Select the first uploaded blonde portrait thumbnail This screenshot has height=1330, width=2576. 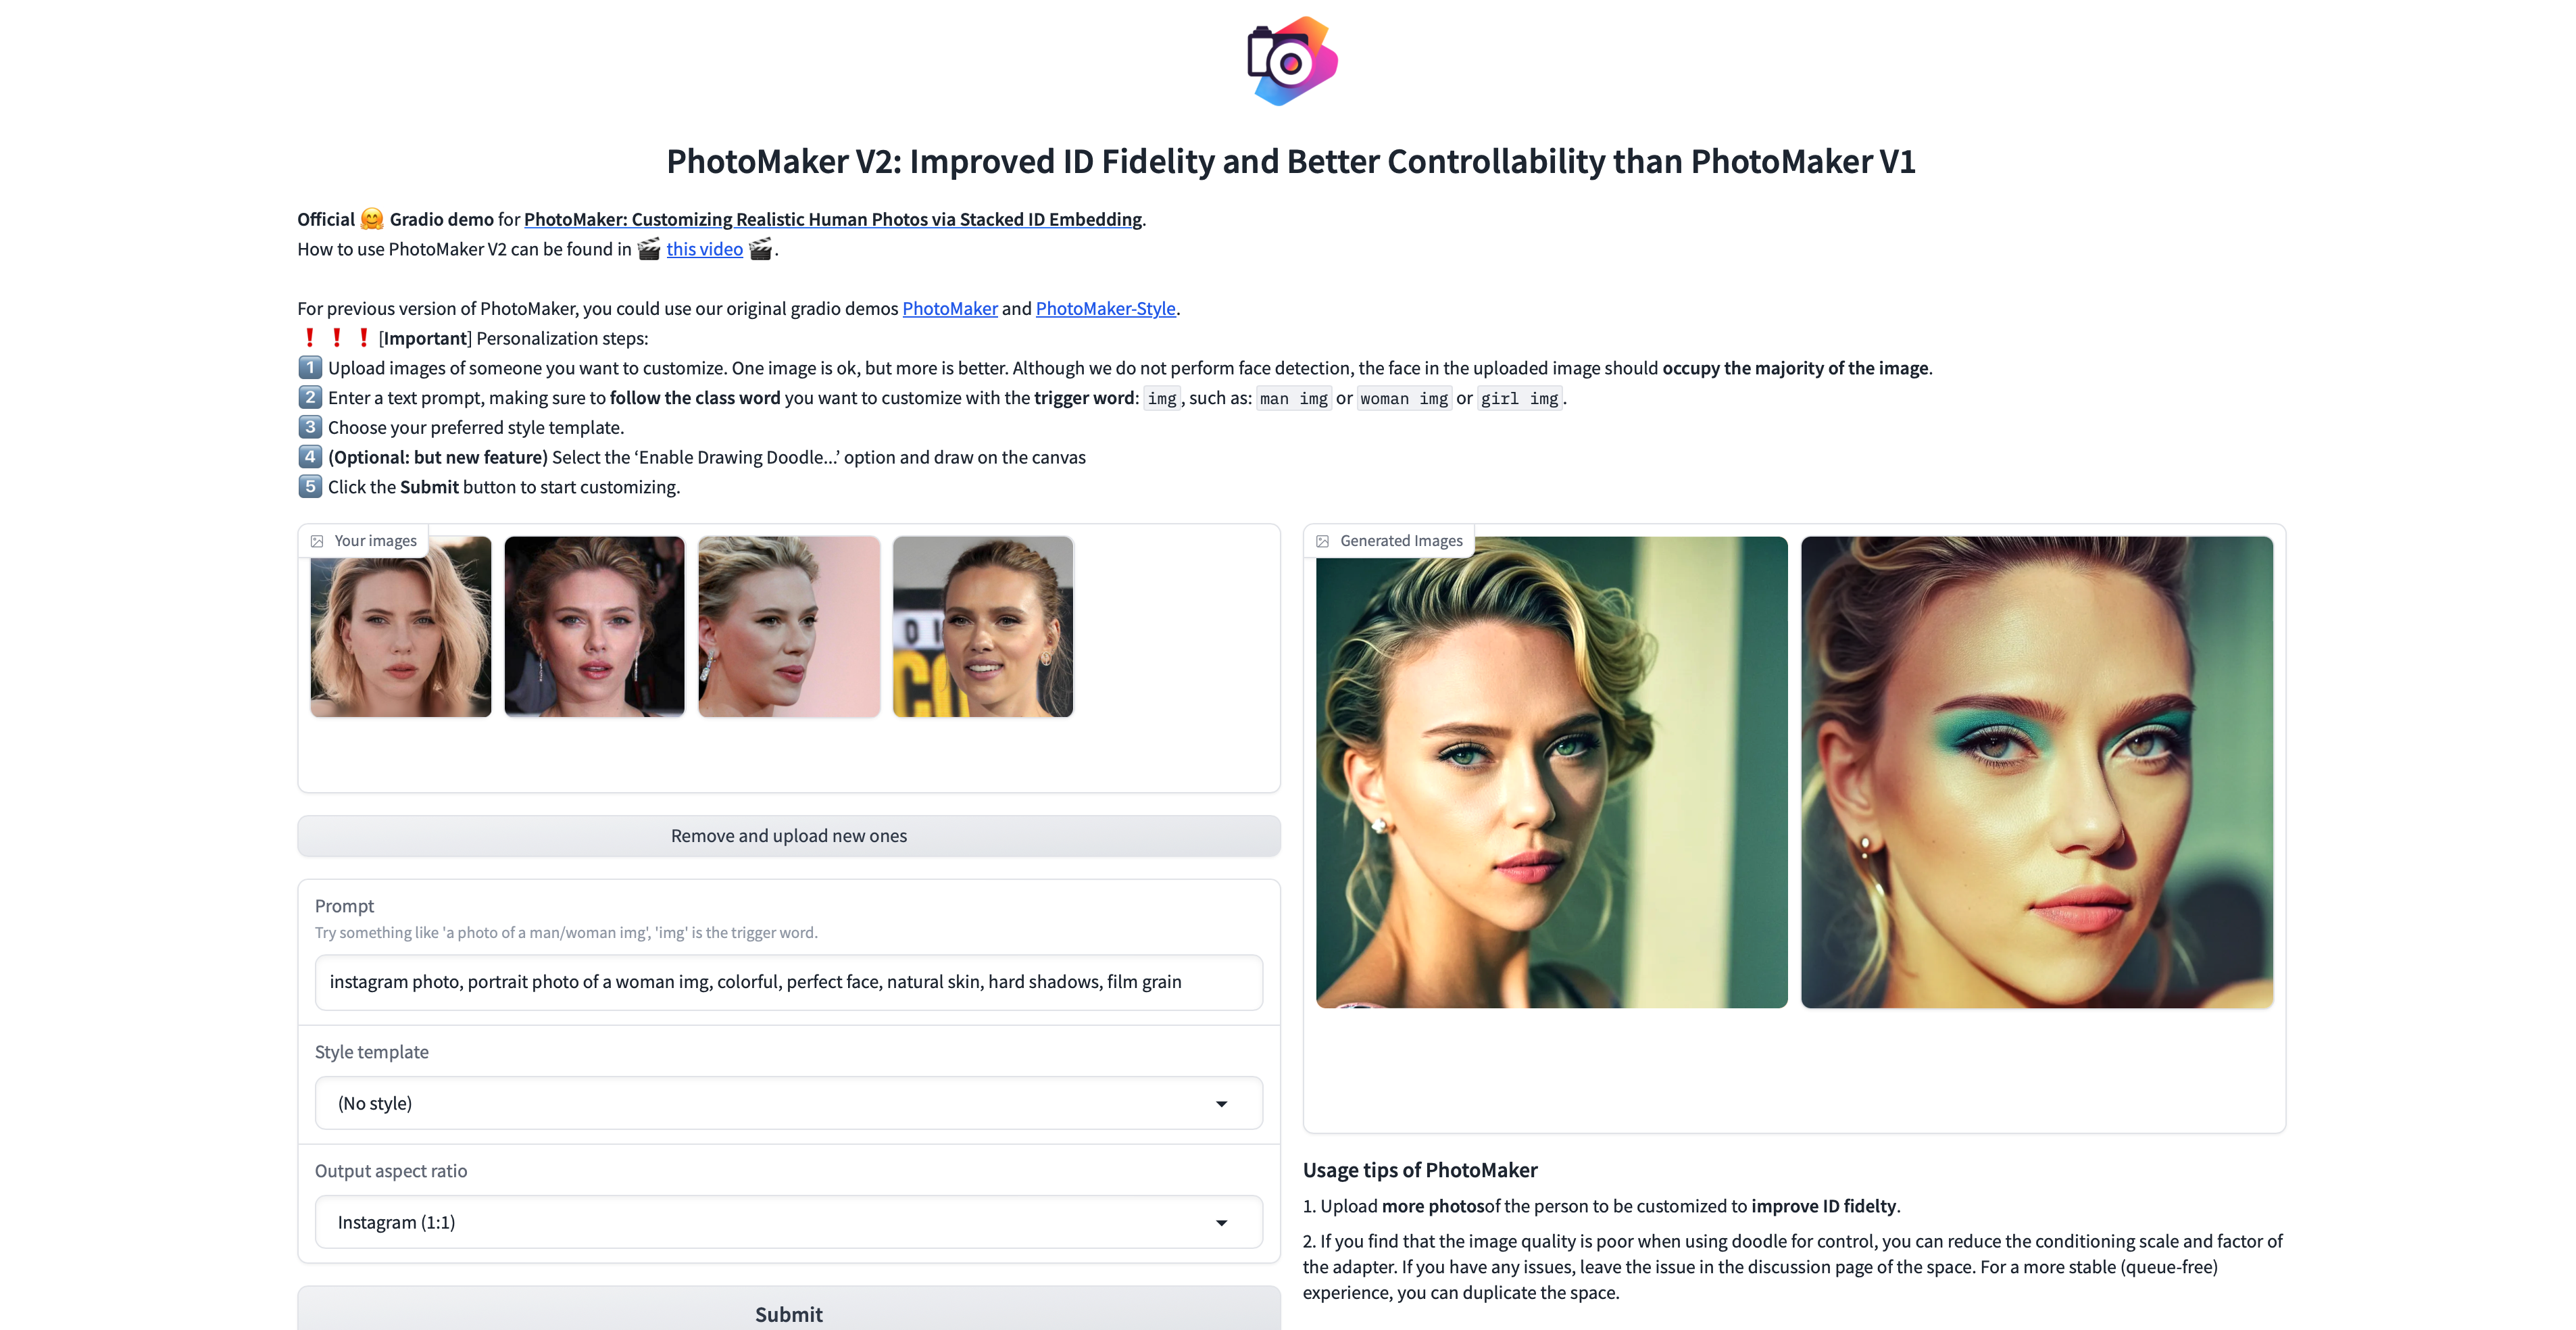401,626
